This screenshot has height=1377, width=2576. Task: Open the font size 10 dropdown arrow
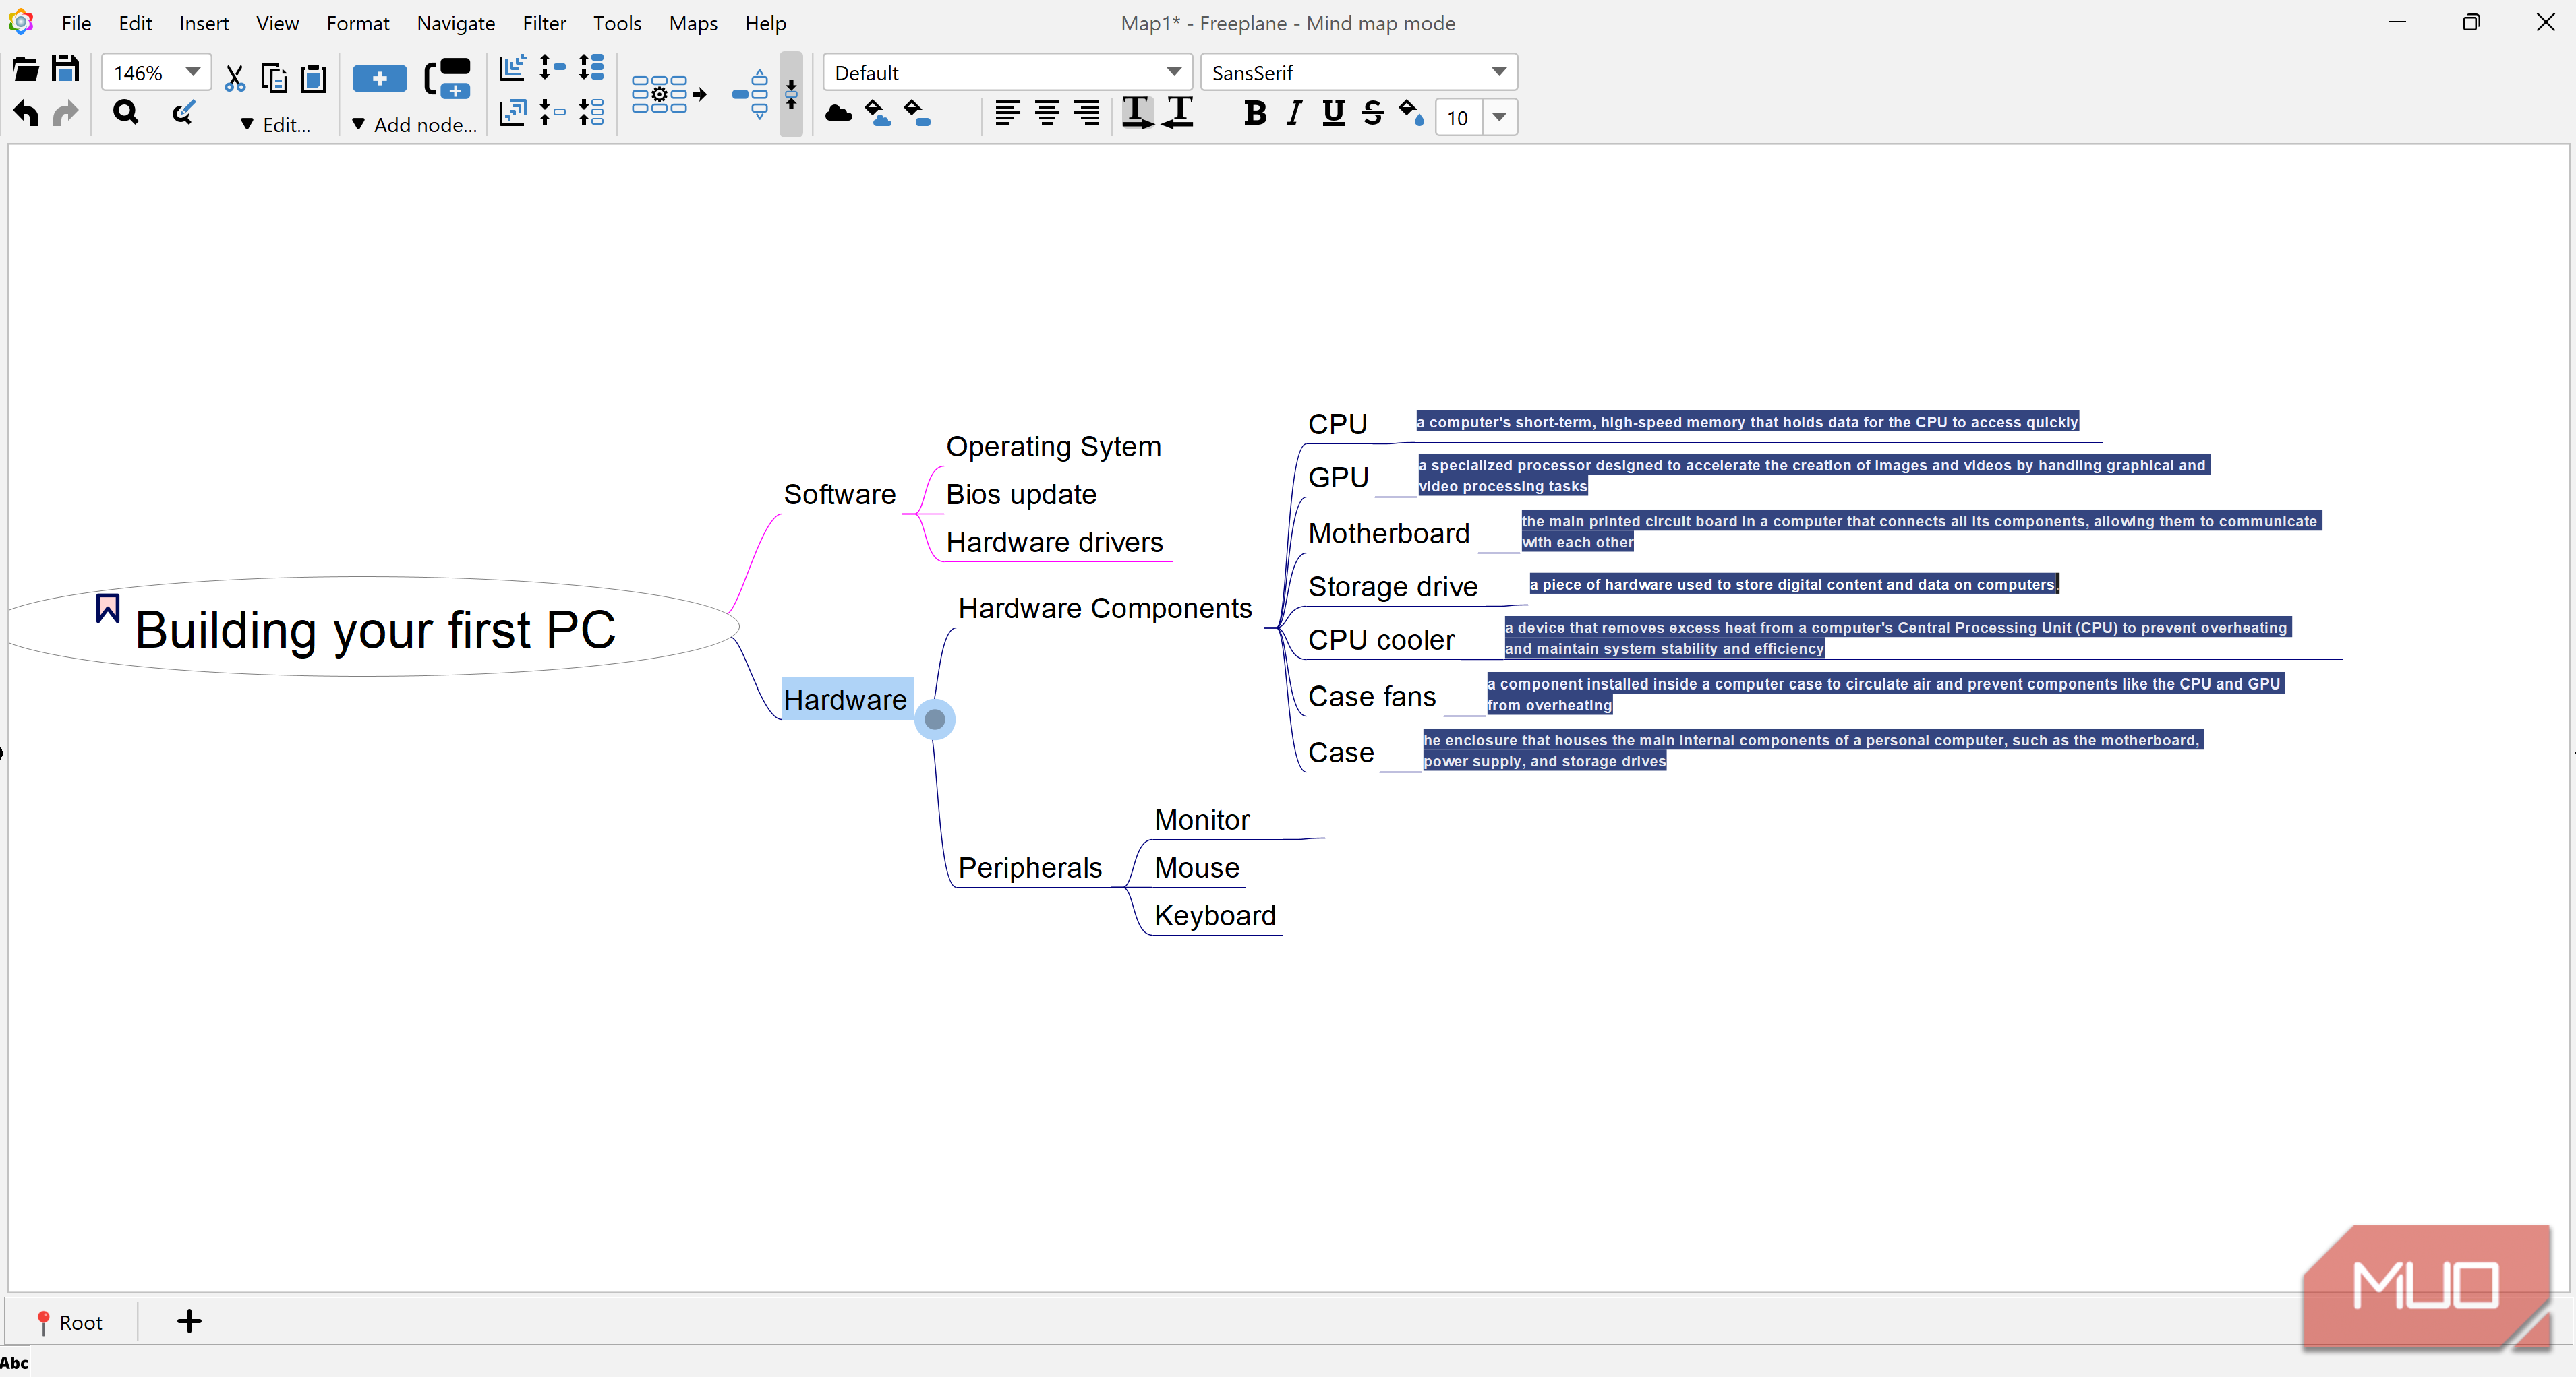(x=1499, y=118)
